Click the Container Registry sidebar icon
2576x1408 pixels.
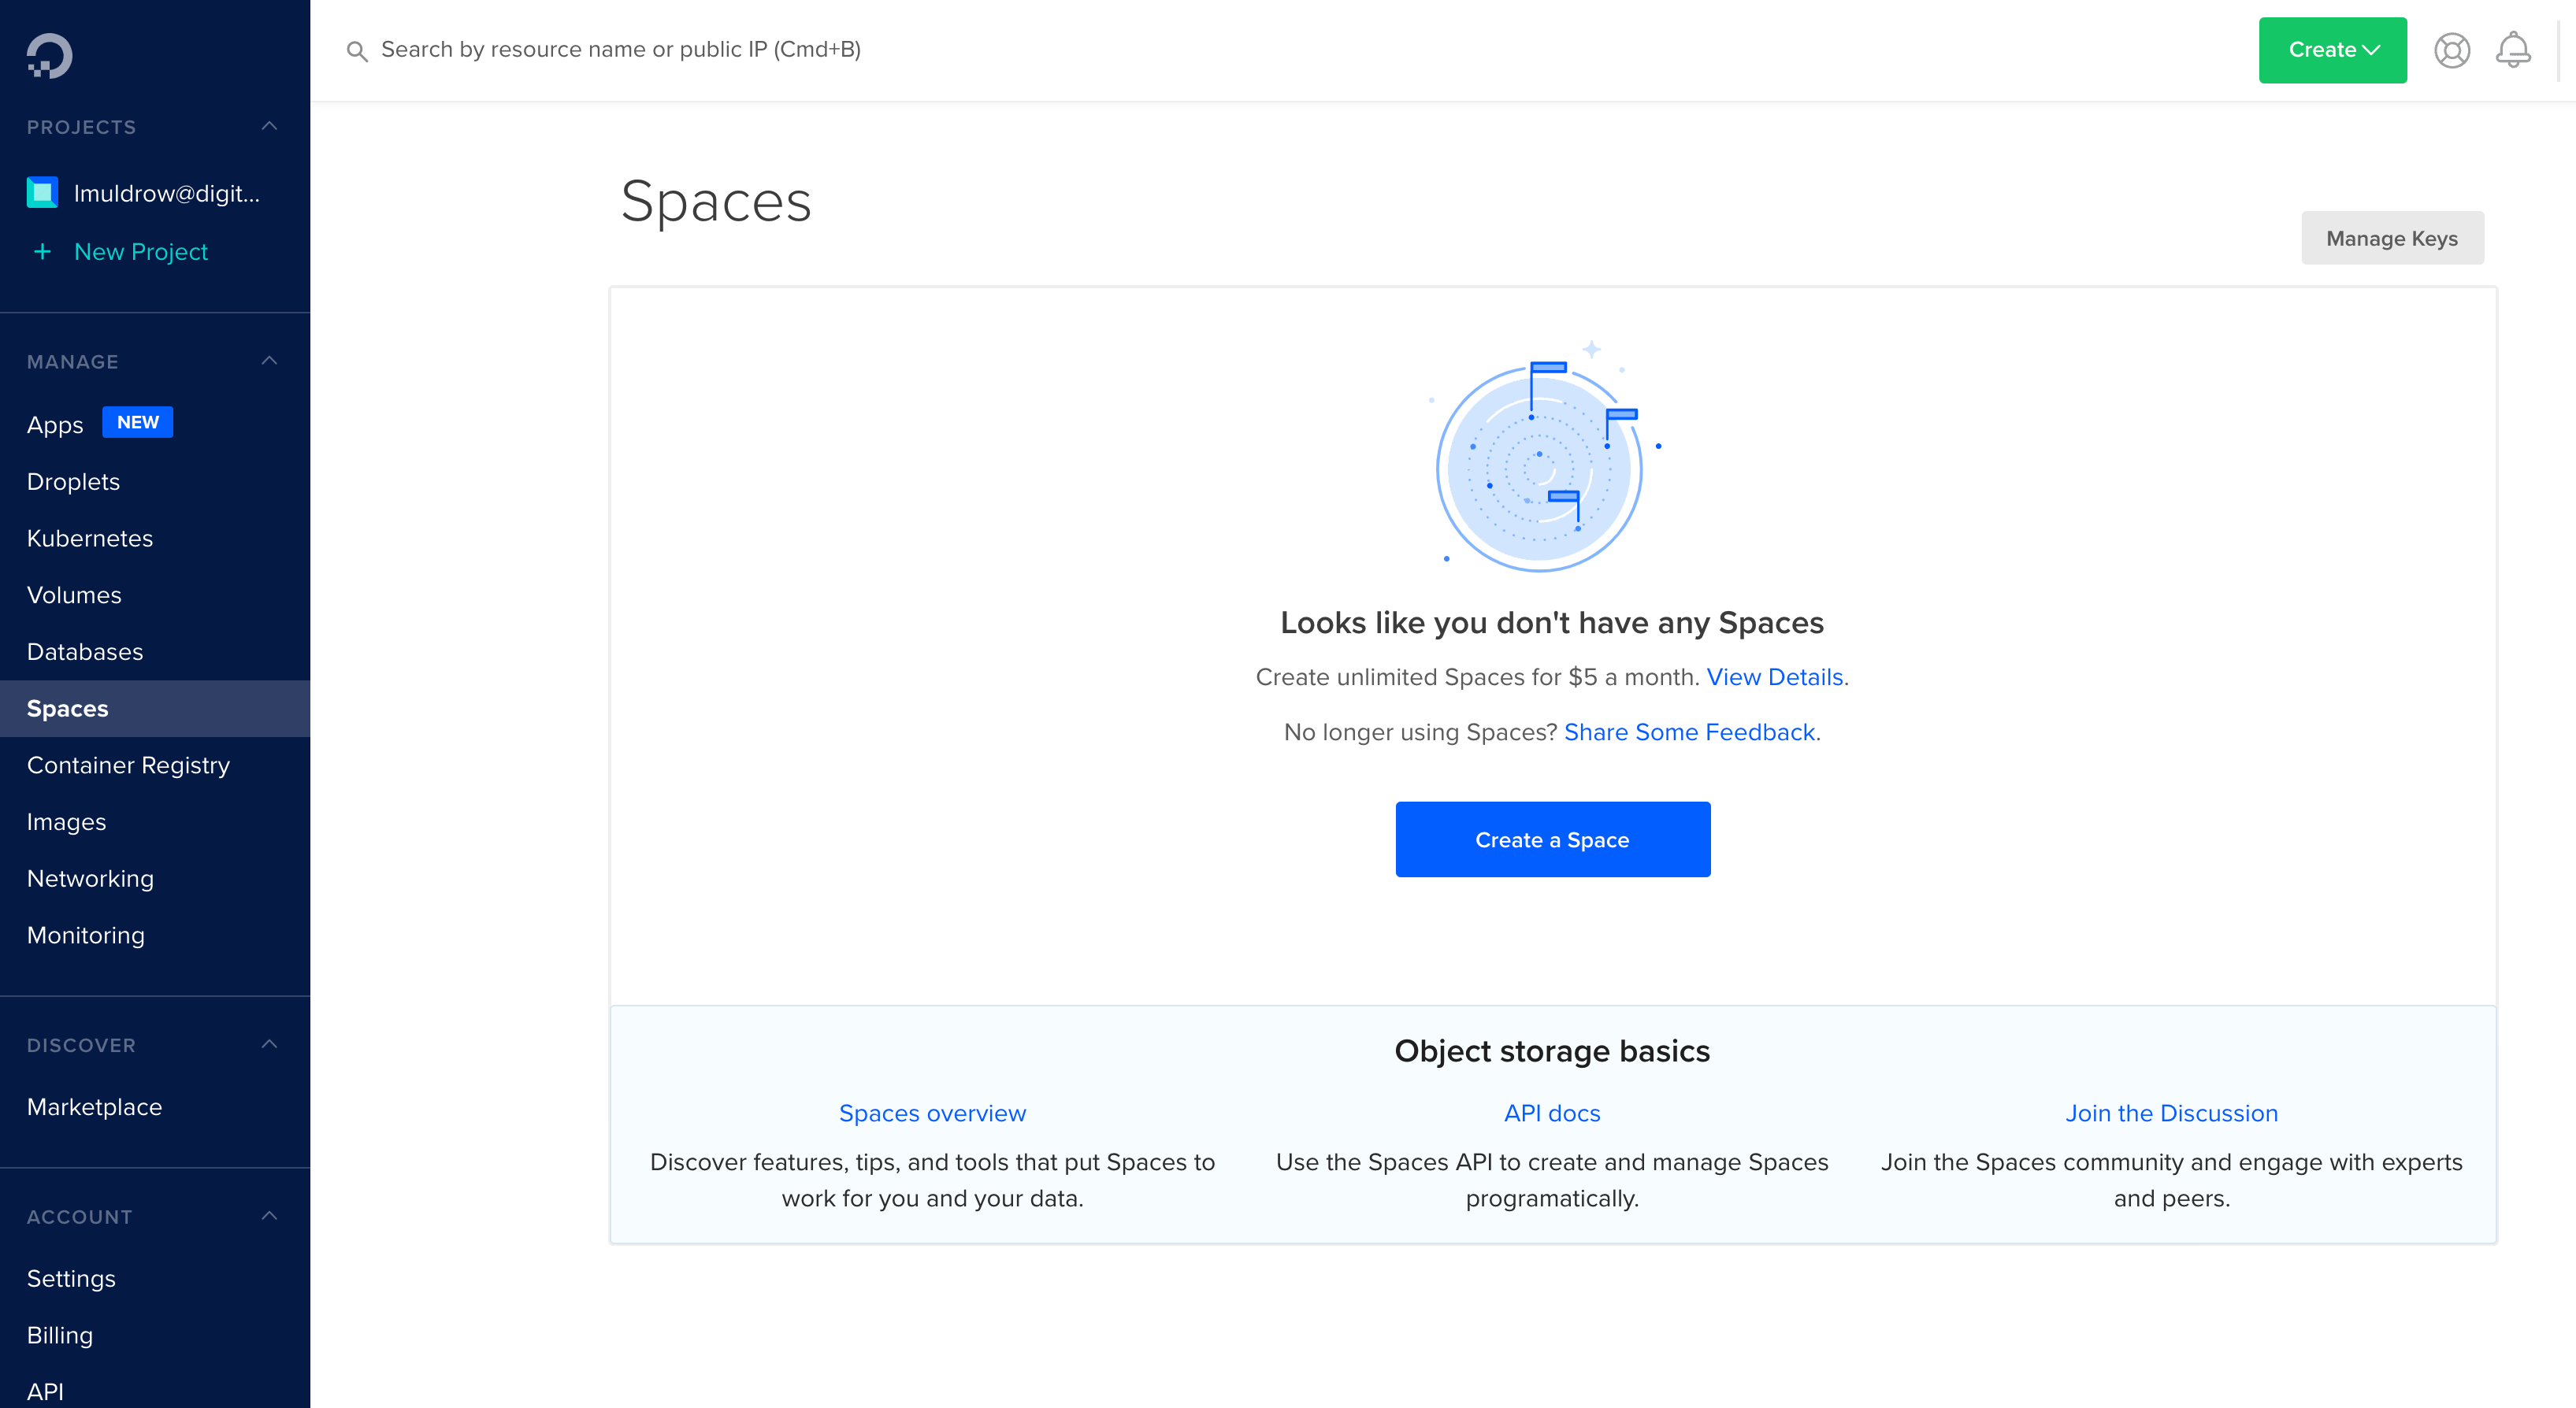[x=127, y=765]
